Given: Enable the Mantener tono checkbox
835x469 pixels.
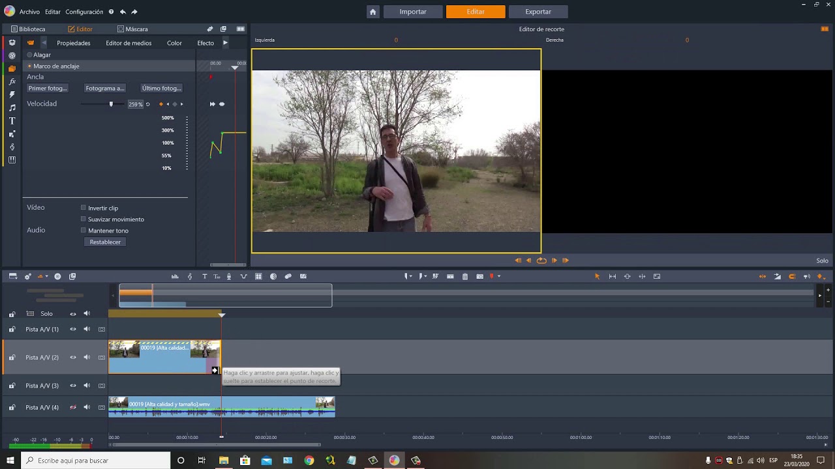Looking at the screenshot, I should [83, 231].
